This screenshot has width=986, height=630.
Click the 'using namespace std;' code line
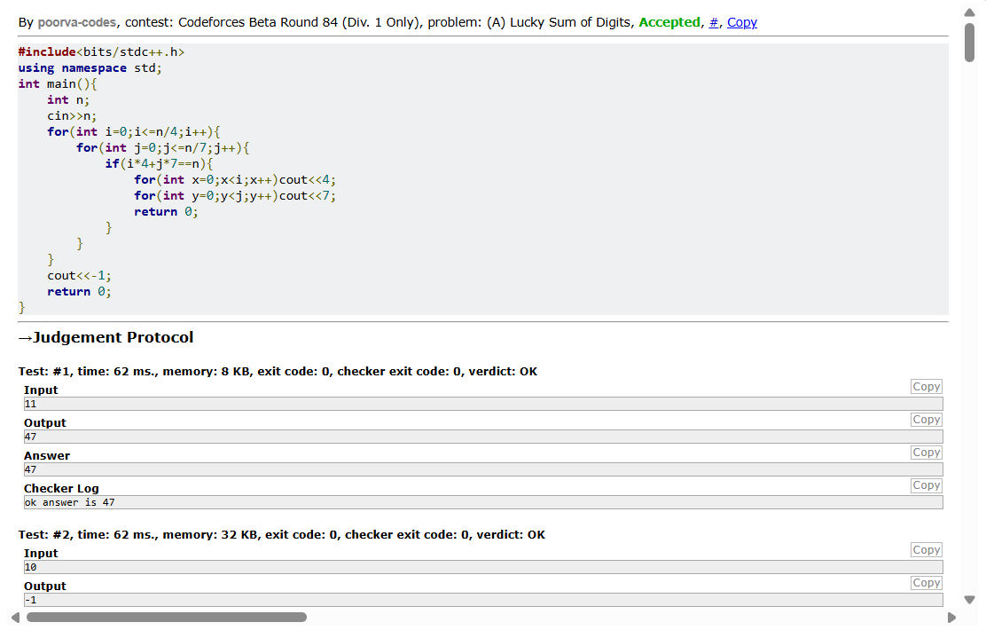90,68
